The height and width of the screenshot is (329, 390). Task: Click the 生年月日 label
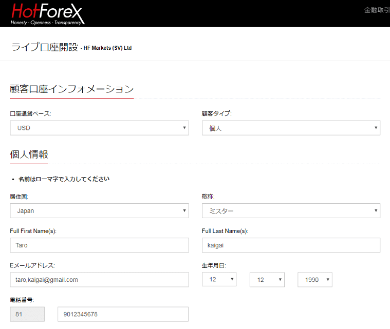(x=214, y=265)
